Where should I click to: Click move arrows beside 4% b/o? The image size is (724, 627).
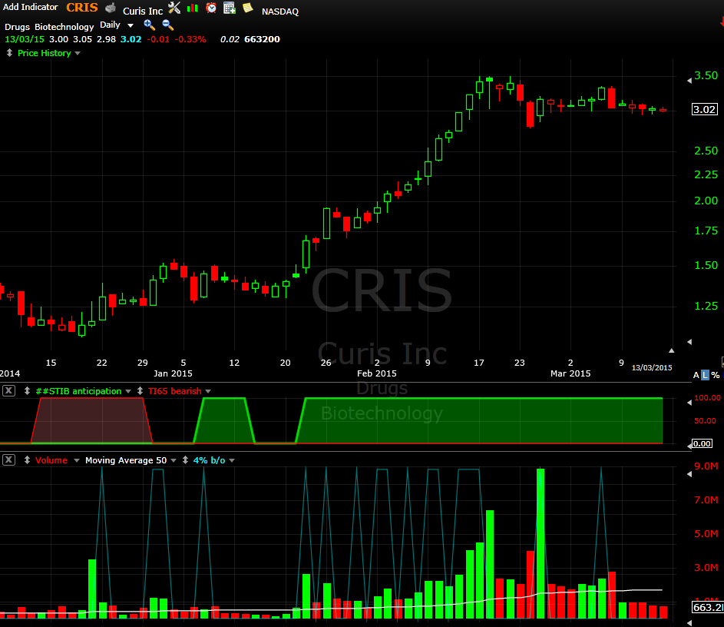coord(185,459)
